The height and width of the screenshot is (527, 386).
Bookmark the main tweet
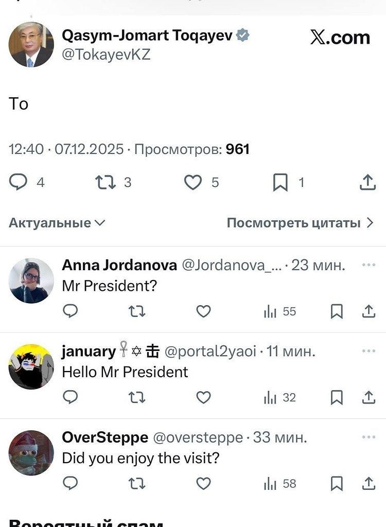(x=280, y=182)
